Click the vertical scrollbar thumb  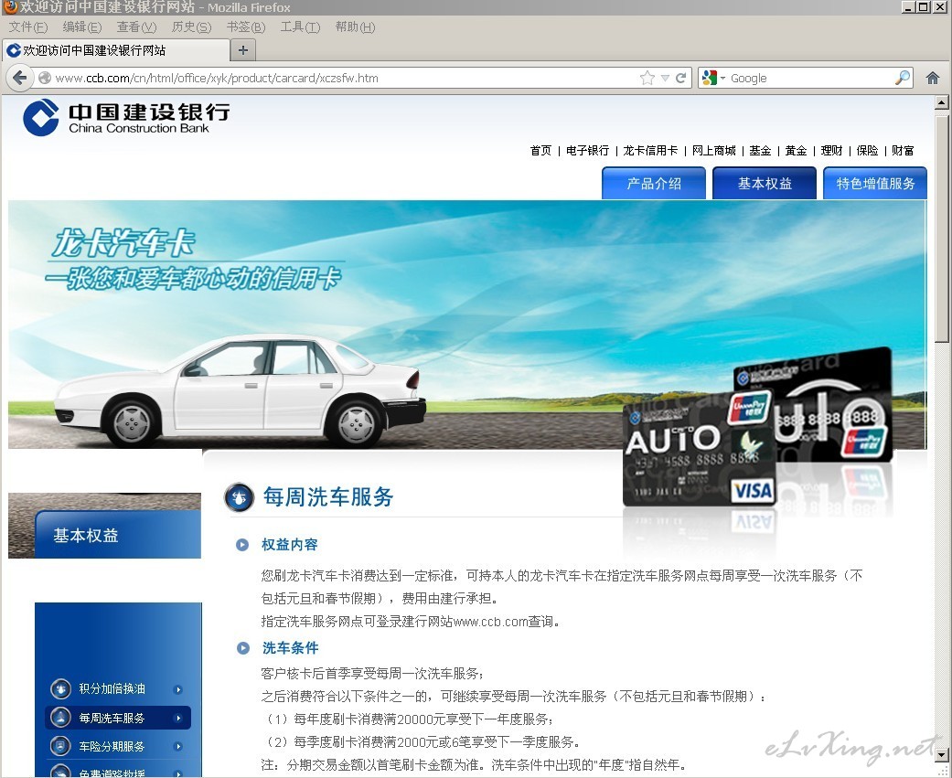point(941,228)
